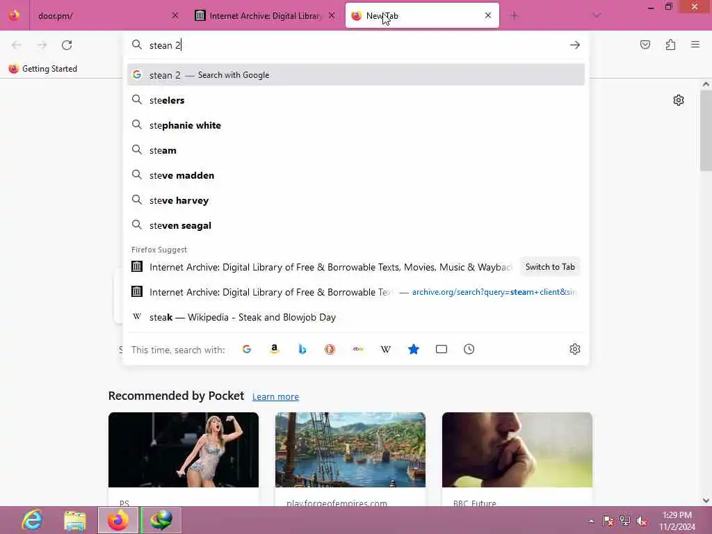Select 'stean 2 — Search with Google' suggestion
712x534 pixels.
point(356,75)
